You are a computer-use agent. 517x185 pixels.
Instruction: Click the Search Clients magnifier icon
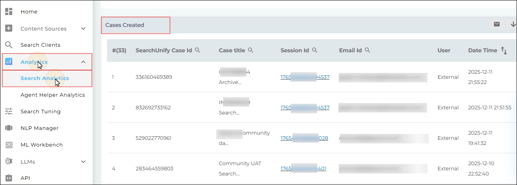9,45
